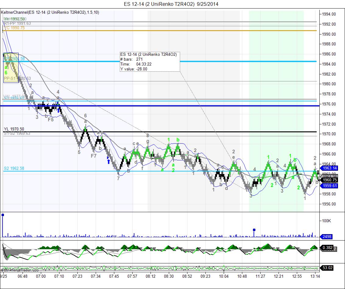Click the chart title ES 12-14 9/25/2014
Screen dimensions: 345x289
171,4
